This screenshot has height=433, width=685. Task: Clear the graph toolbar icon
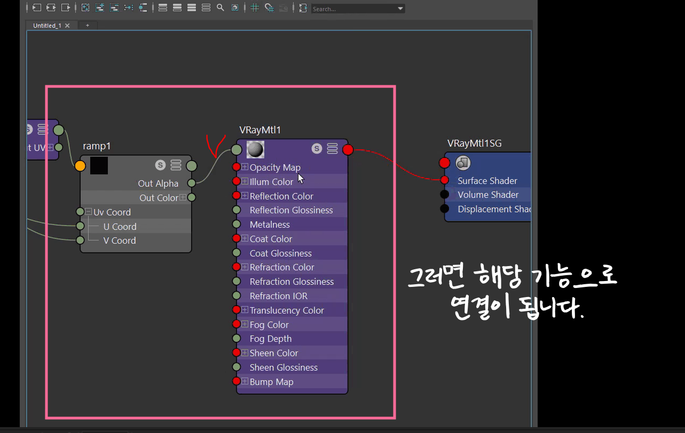(85, 7)
